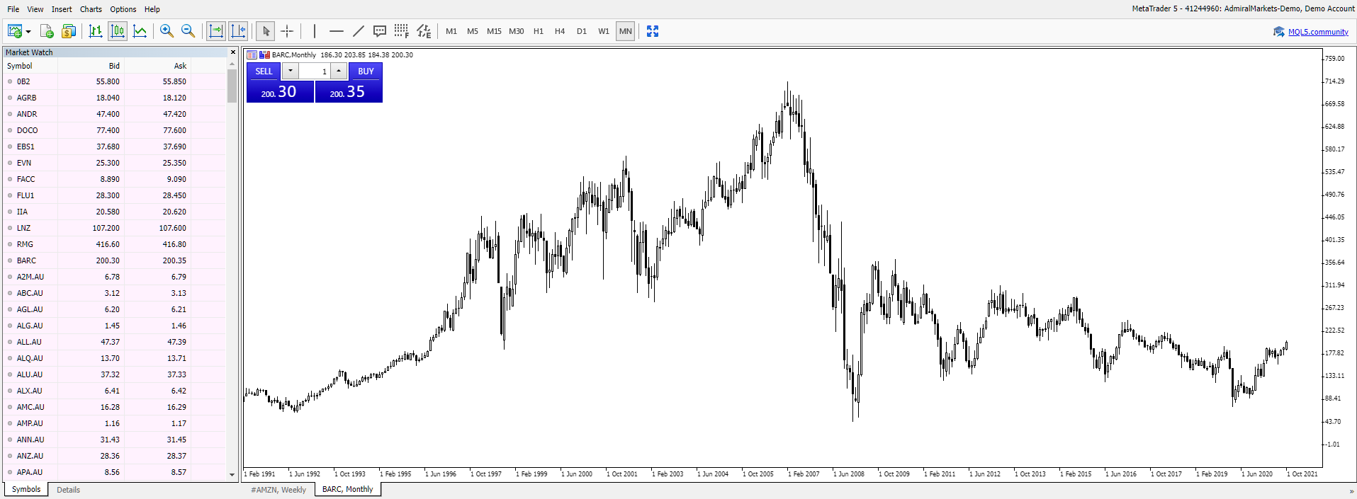Image resolution: width=1357 pixels, height=499 pixels.
Task: Toggle the chart shift button
Action: [x=238, y=31]
